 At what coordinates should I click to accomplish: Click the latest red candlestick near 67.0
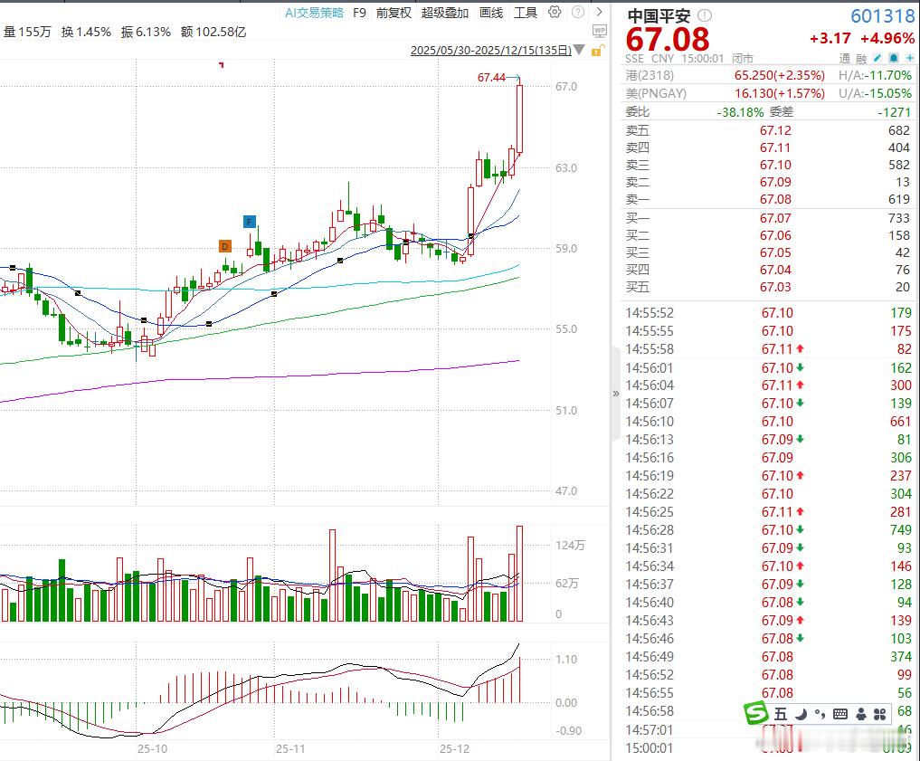coord(519,119)
